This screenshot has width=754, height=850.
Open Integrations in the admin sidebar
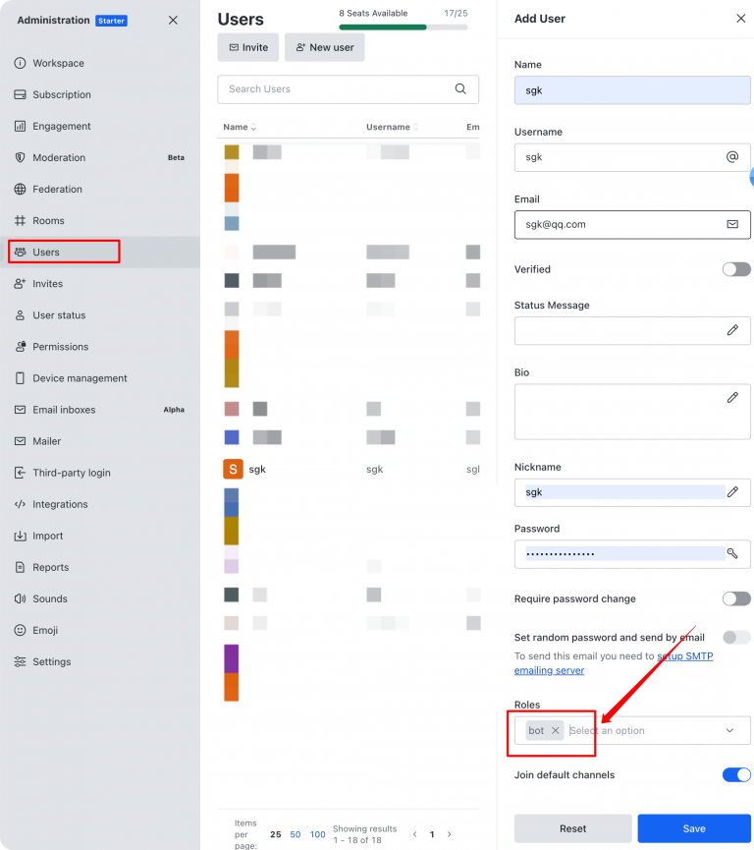pyautogui.click(x=60, y=504)
